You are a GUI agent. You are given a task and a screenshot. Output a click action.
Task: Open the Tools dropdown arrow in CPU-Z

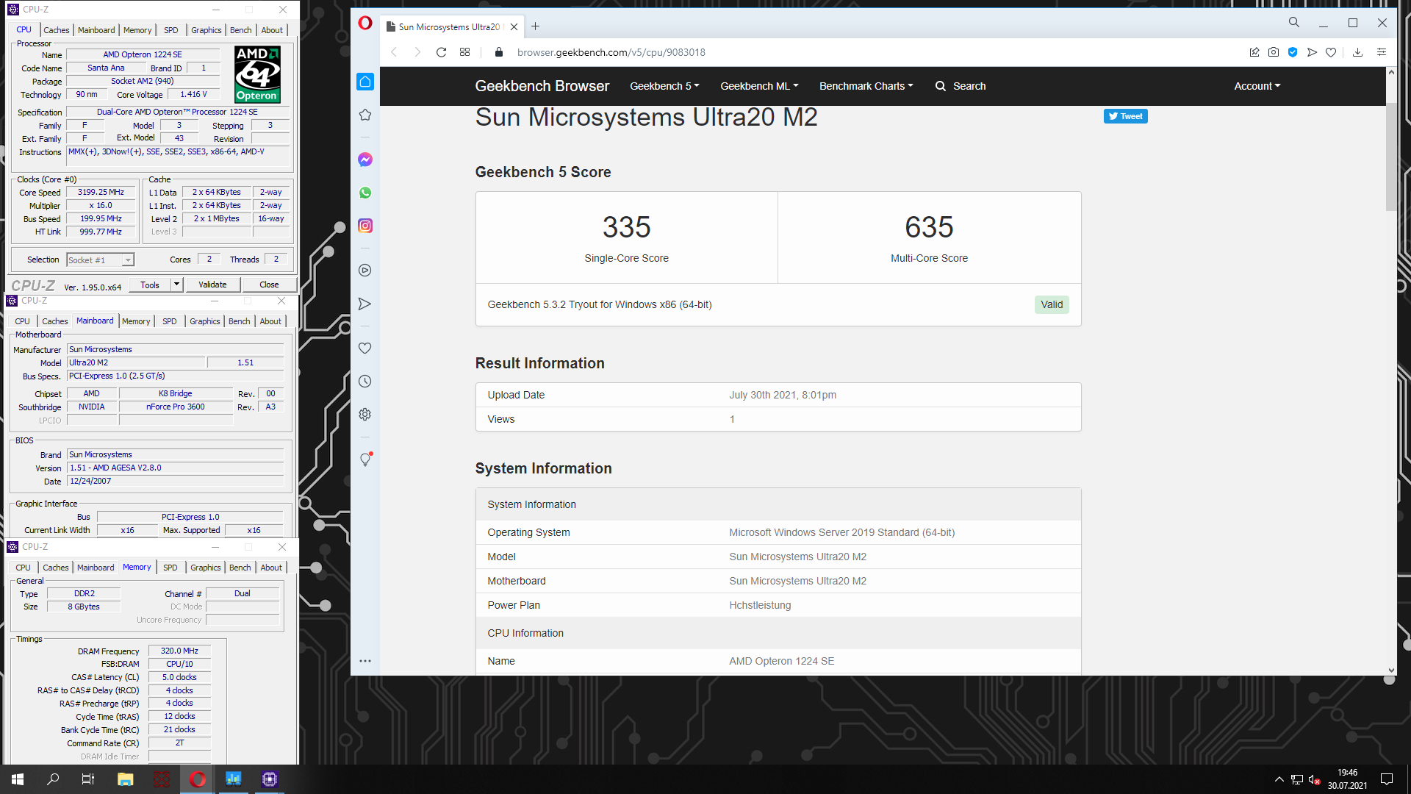tap(176, 285)
